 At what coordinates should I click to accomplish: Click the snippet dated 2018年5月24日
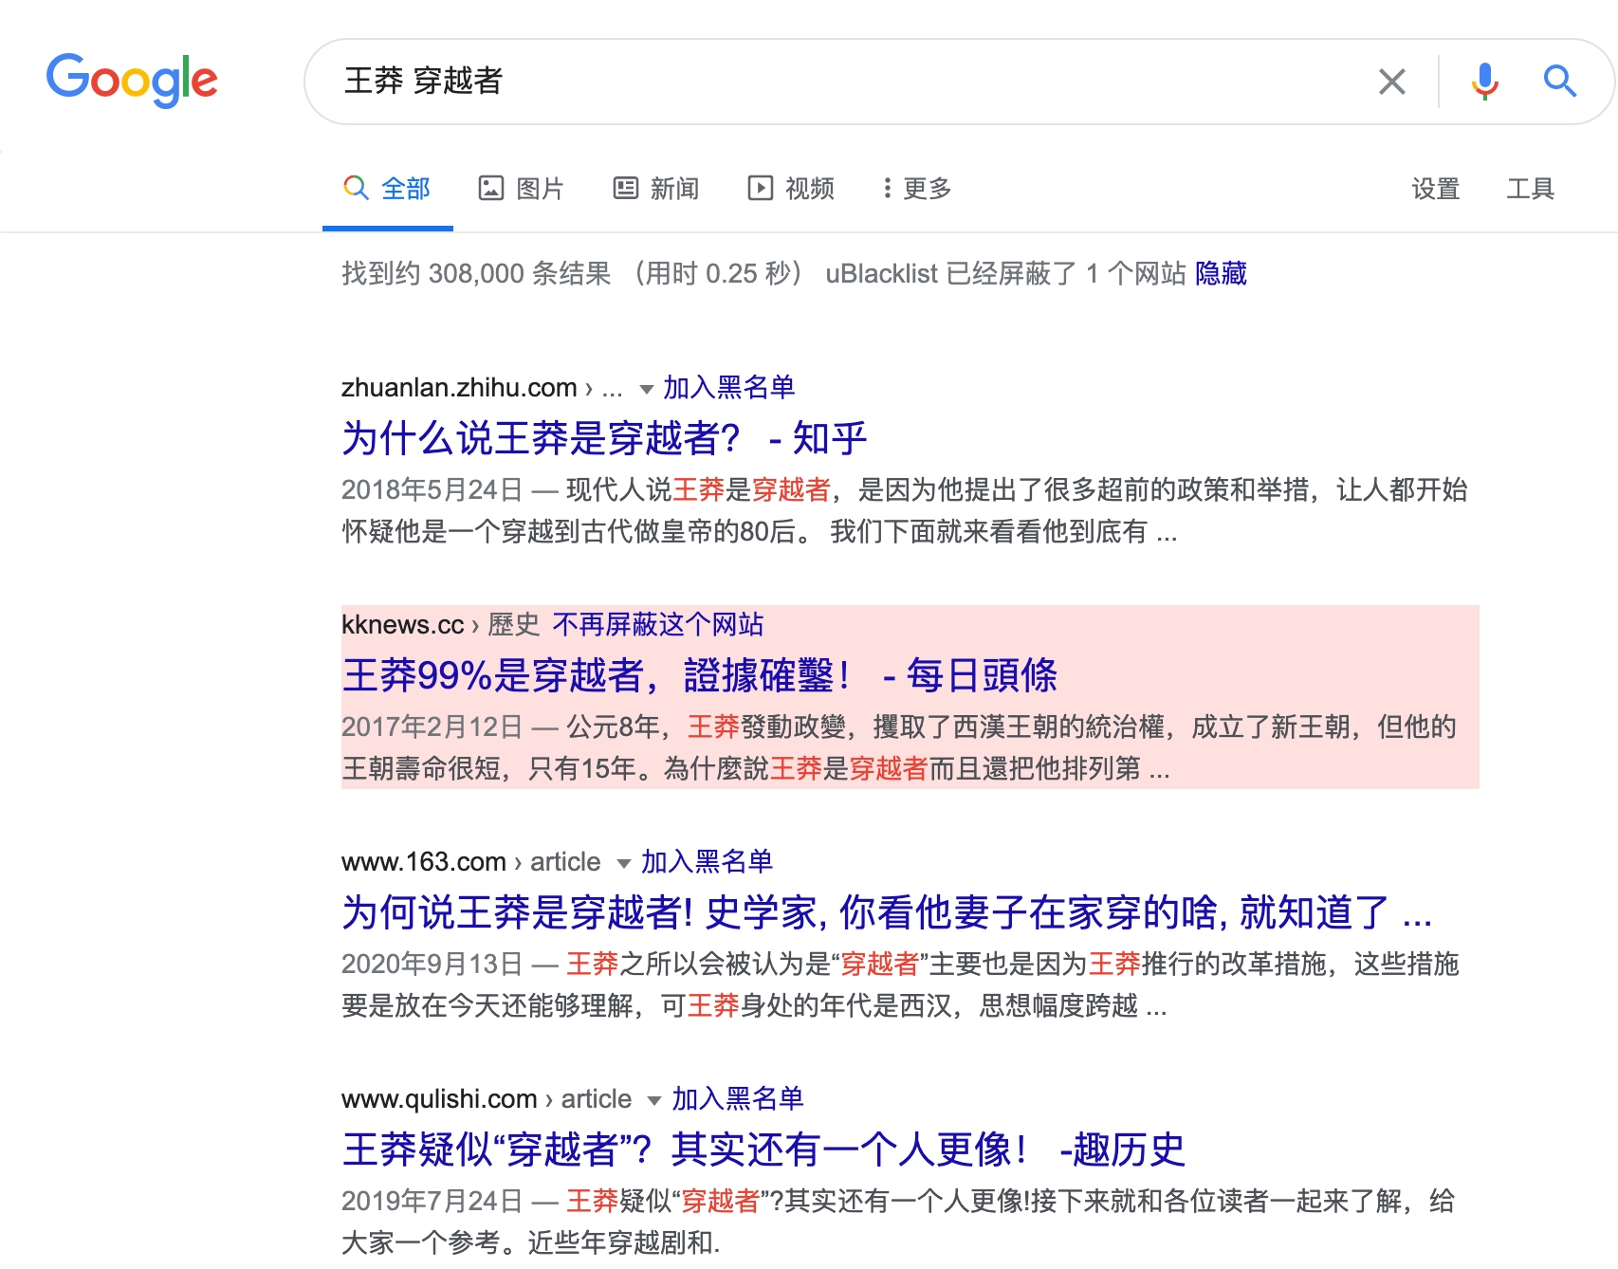905,510
